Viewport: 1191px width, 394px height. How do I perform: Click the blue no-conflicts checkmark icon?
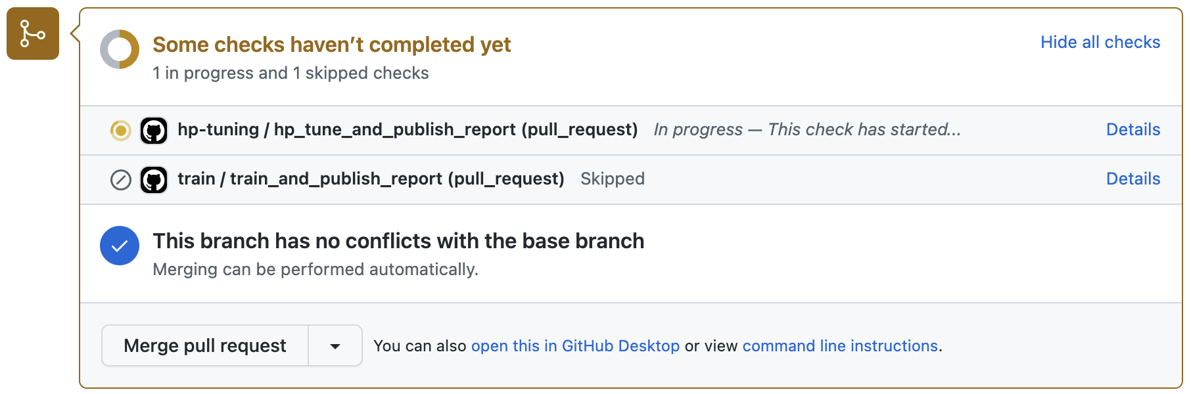(x=120, y=246)
